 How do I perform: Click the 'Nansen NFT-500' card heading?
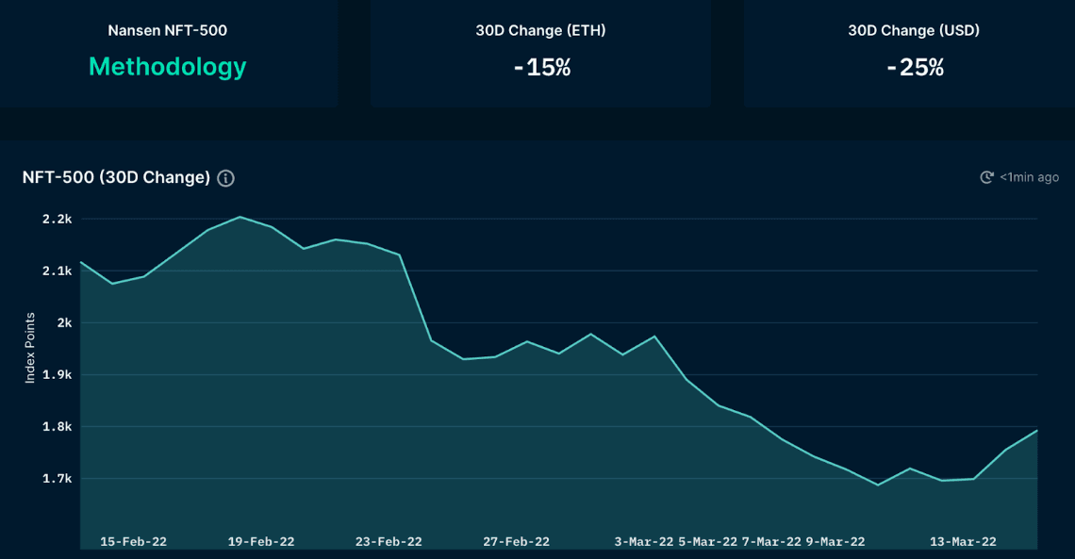point(167,30)
